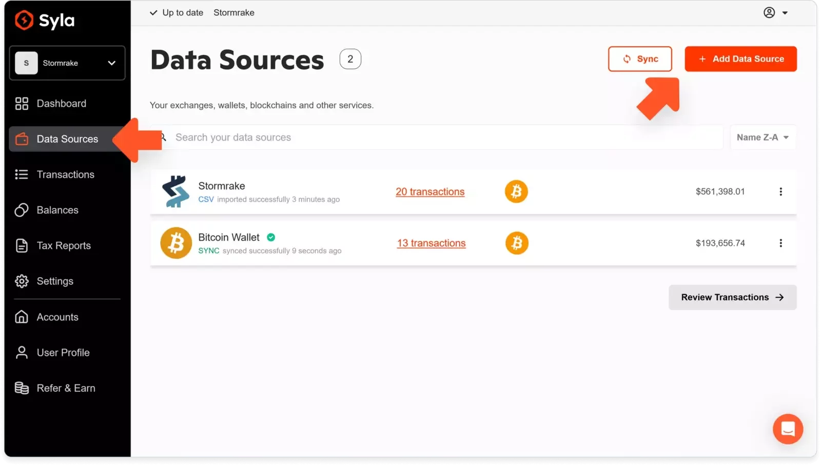Select Data Sources in the sidebar
Screen dimensions: 821x465
pyautogui.click(x=67, y=139)
